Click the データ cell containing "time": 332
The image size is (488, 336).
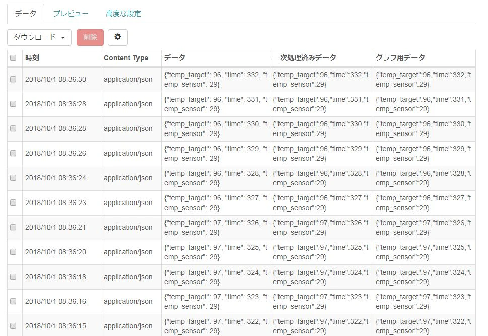216,80
